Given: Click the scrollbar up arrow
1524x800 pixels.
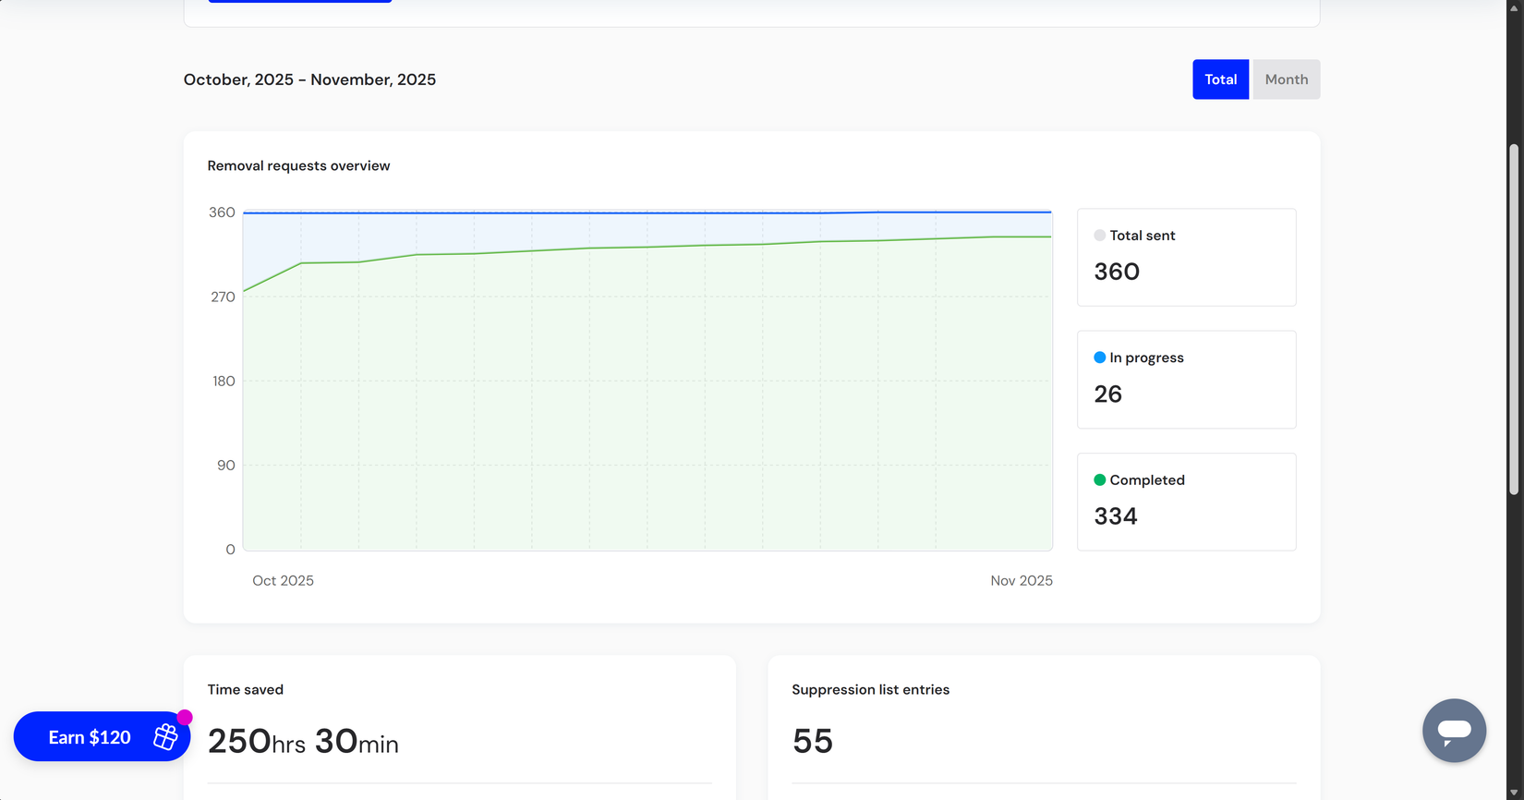Looking at the screenshot, I should (x=1514, y=6).
